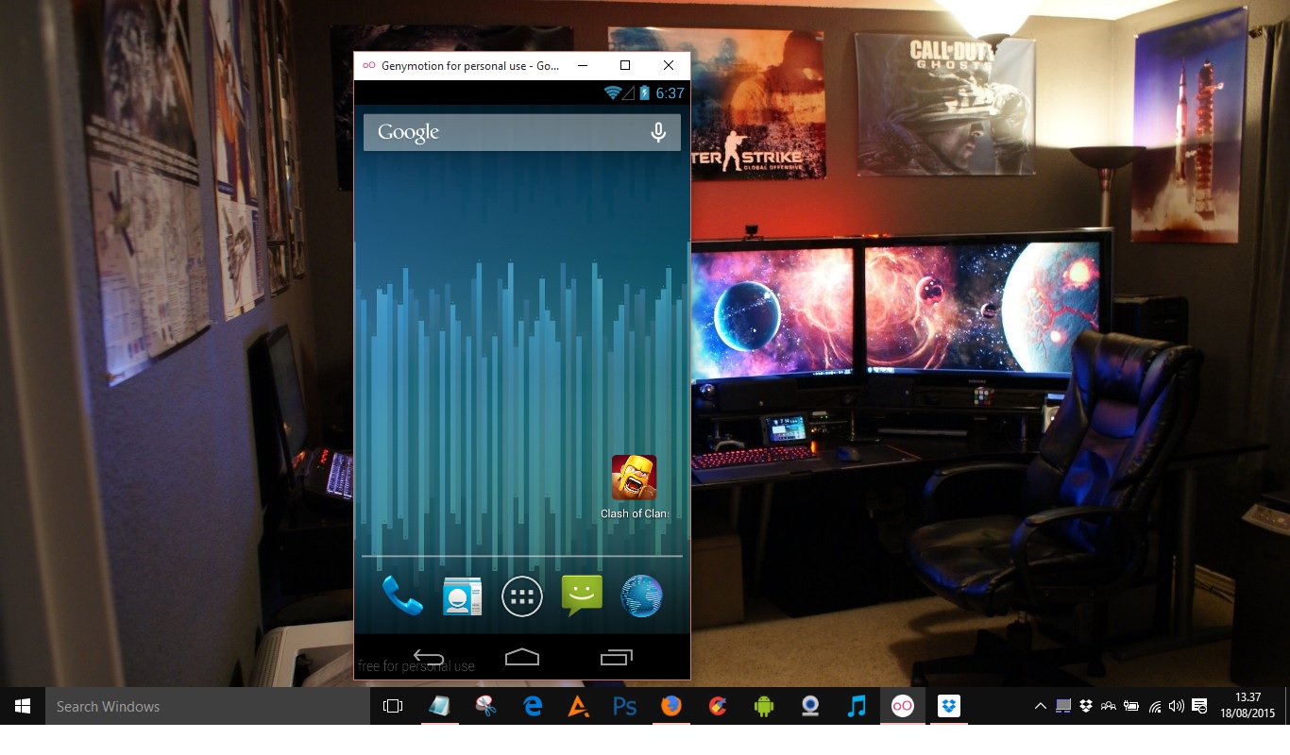Open Photoshop from the taskbar
The width and height of the screenshot is (1290, 755).
pyautogui.click(x=624, y=706)
